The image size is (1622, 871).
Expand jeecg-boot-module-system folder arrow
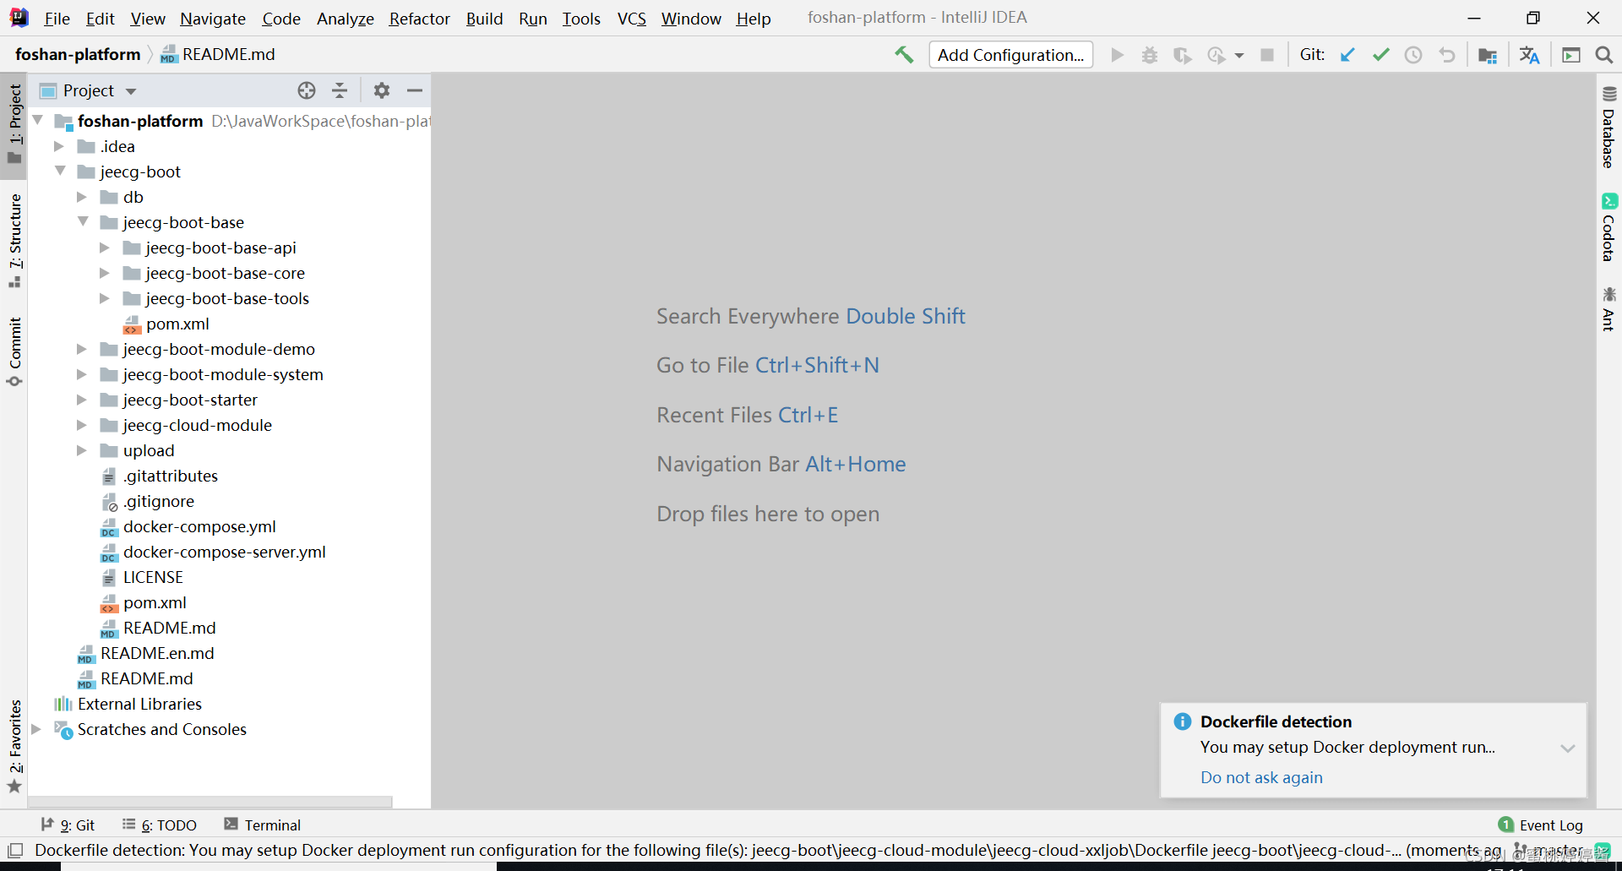(82, 374)
